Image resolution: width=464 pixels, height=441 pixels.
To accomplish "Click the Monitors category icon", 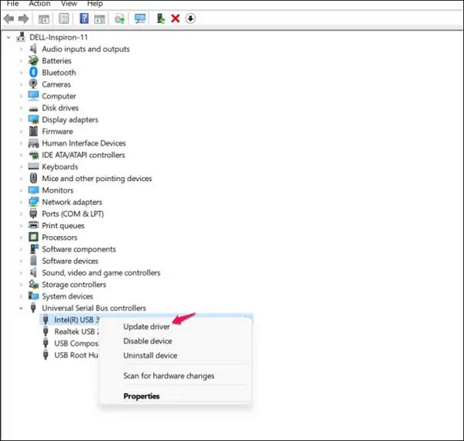I will coord(33,190).
